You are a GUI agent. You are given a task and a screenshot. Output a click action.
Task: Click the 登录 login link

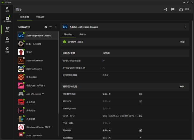tap(187, 10)
